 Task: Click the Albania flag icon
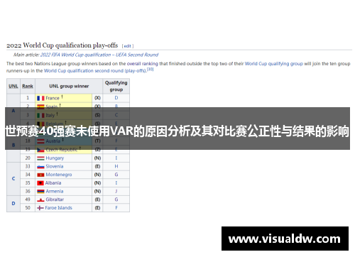tap(40, 183)
